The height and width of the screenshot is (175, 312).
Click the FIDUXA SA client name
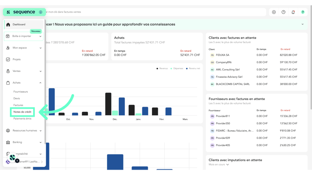click(223, 55)
